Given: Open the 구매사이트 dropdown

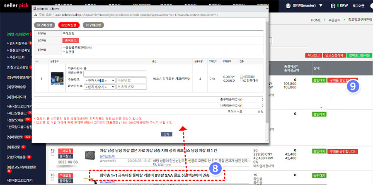Looking at the screenshot, I should [x=99, y=80].
